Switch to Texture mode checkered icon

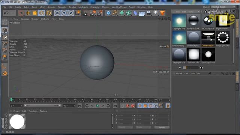pyautogui.click(x=4, y=37)
